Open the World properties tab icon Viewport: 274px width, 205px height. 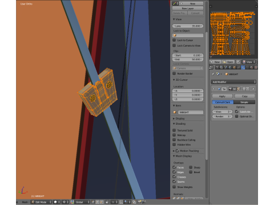(230, 67)
